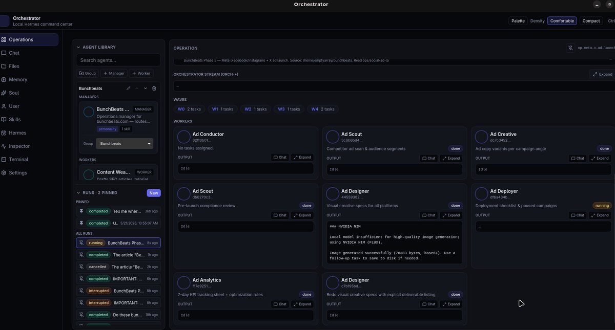The image size is (615, 330).
Task: Switch density to Compact
Action: [591, 21]
